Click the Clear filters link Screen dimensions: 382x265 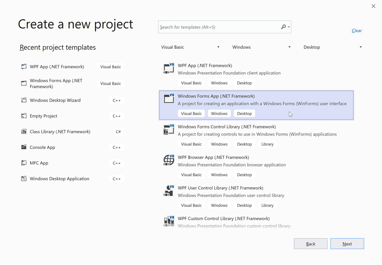(x=357, y=31)
